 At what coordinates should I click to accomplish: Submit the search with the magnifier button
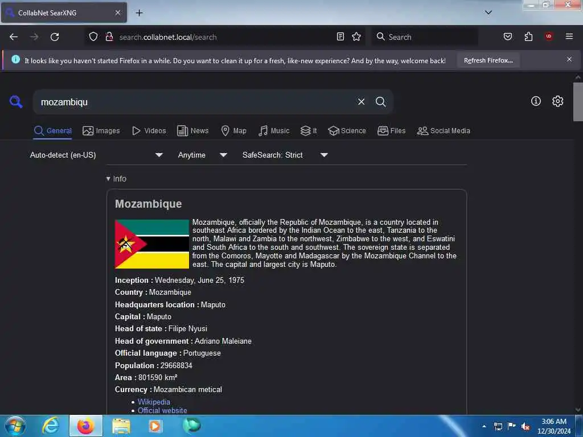tap(380, 102)
